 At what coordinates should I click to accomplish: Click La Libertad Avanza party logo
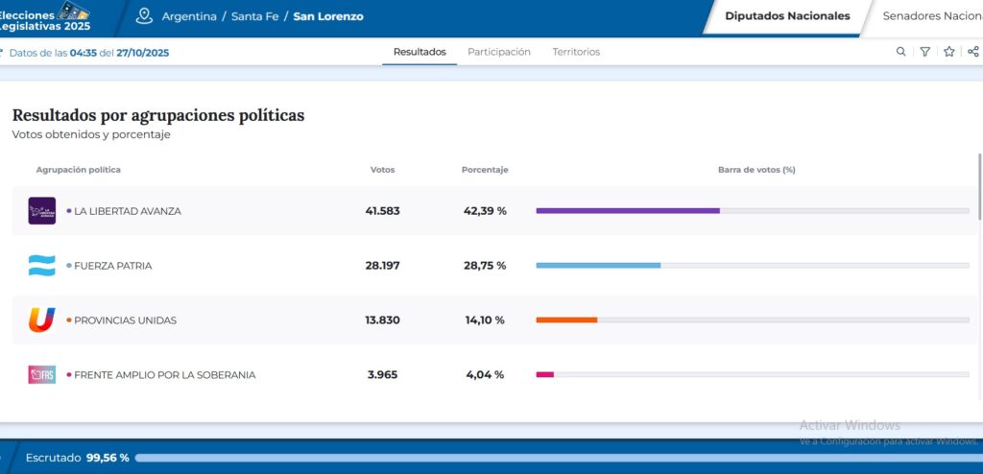click(x=42, y=211)
